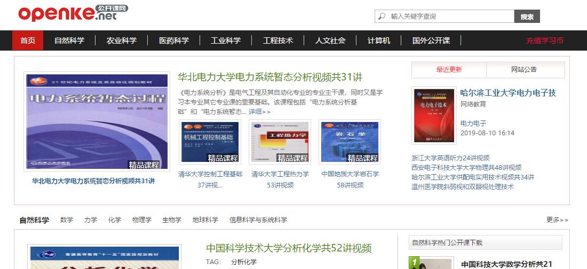This screenshot has width=587, height=269.
Task: Open the rank 1 popular course thumbnail
Action: click(x=432, y=263)
